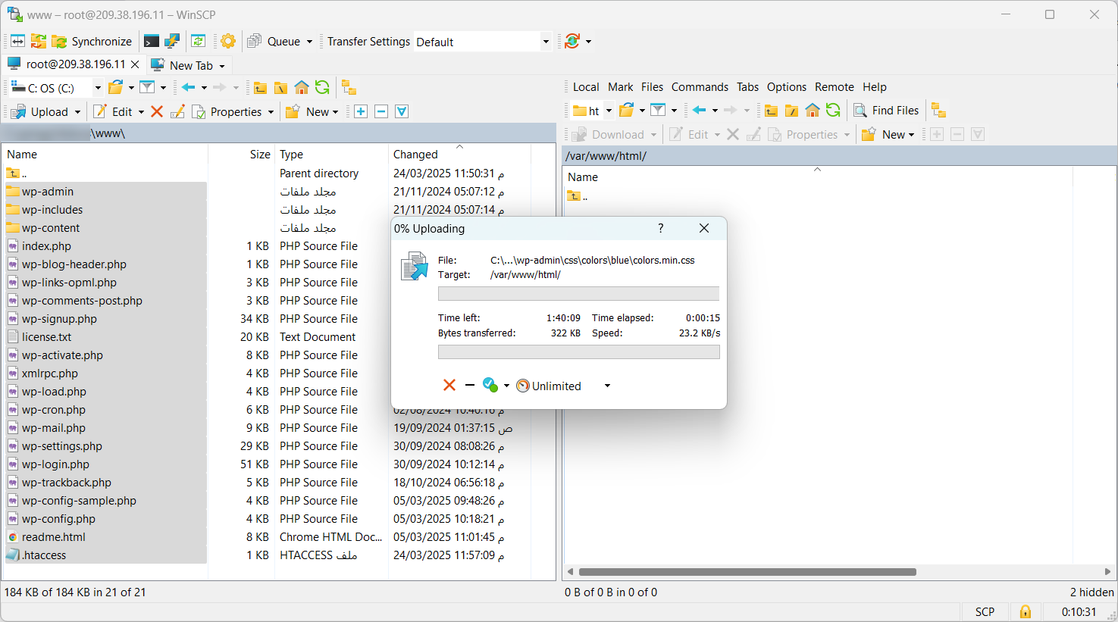Select the license.txt file

click(46, 337)
